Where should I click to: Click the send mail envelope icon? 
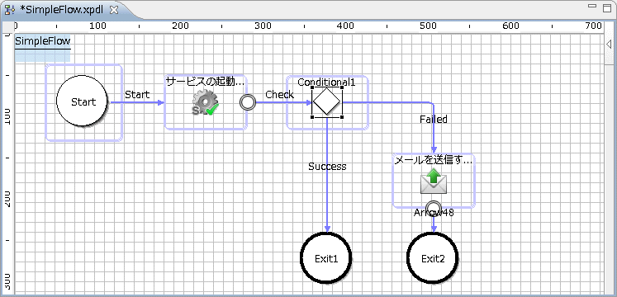click(434, 181)
